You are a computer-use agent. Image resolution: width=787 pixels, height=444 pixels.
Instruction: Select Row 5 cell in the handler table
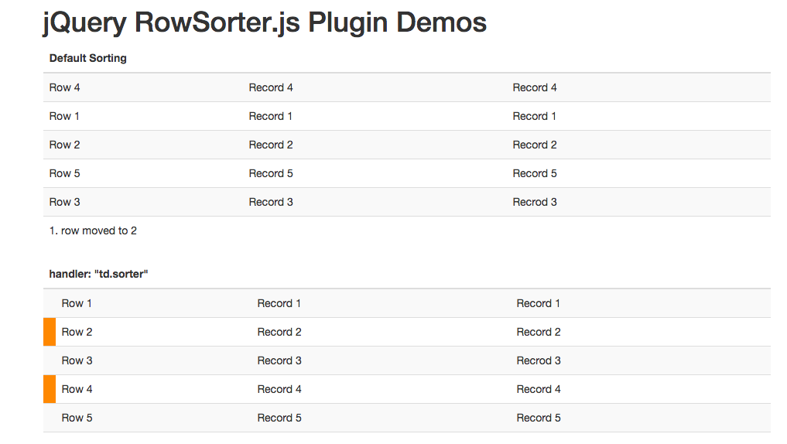[77, 418]
